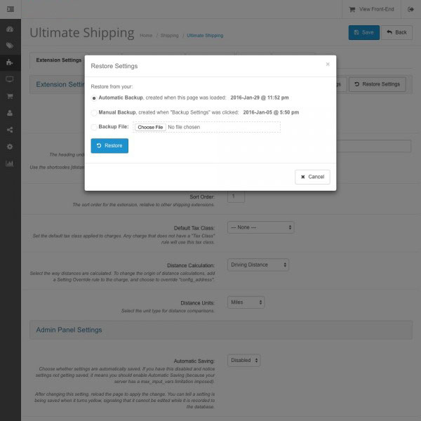This screenshot has height=421, width=421.
Task: Open the Reports bar chart sidebar icon
Action: click(x=10, y=163)
